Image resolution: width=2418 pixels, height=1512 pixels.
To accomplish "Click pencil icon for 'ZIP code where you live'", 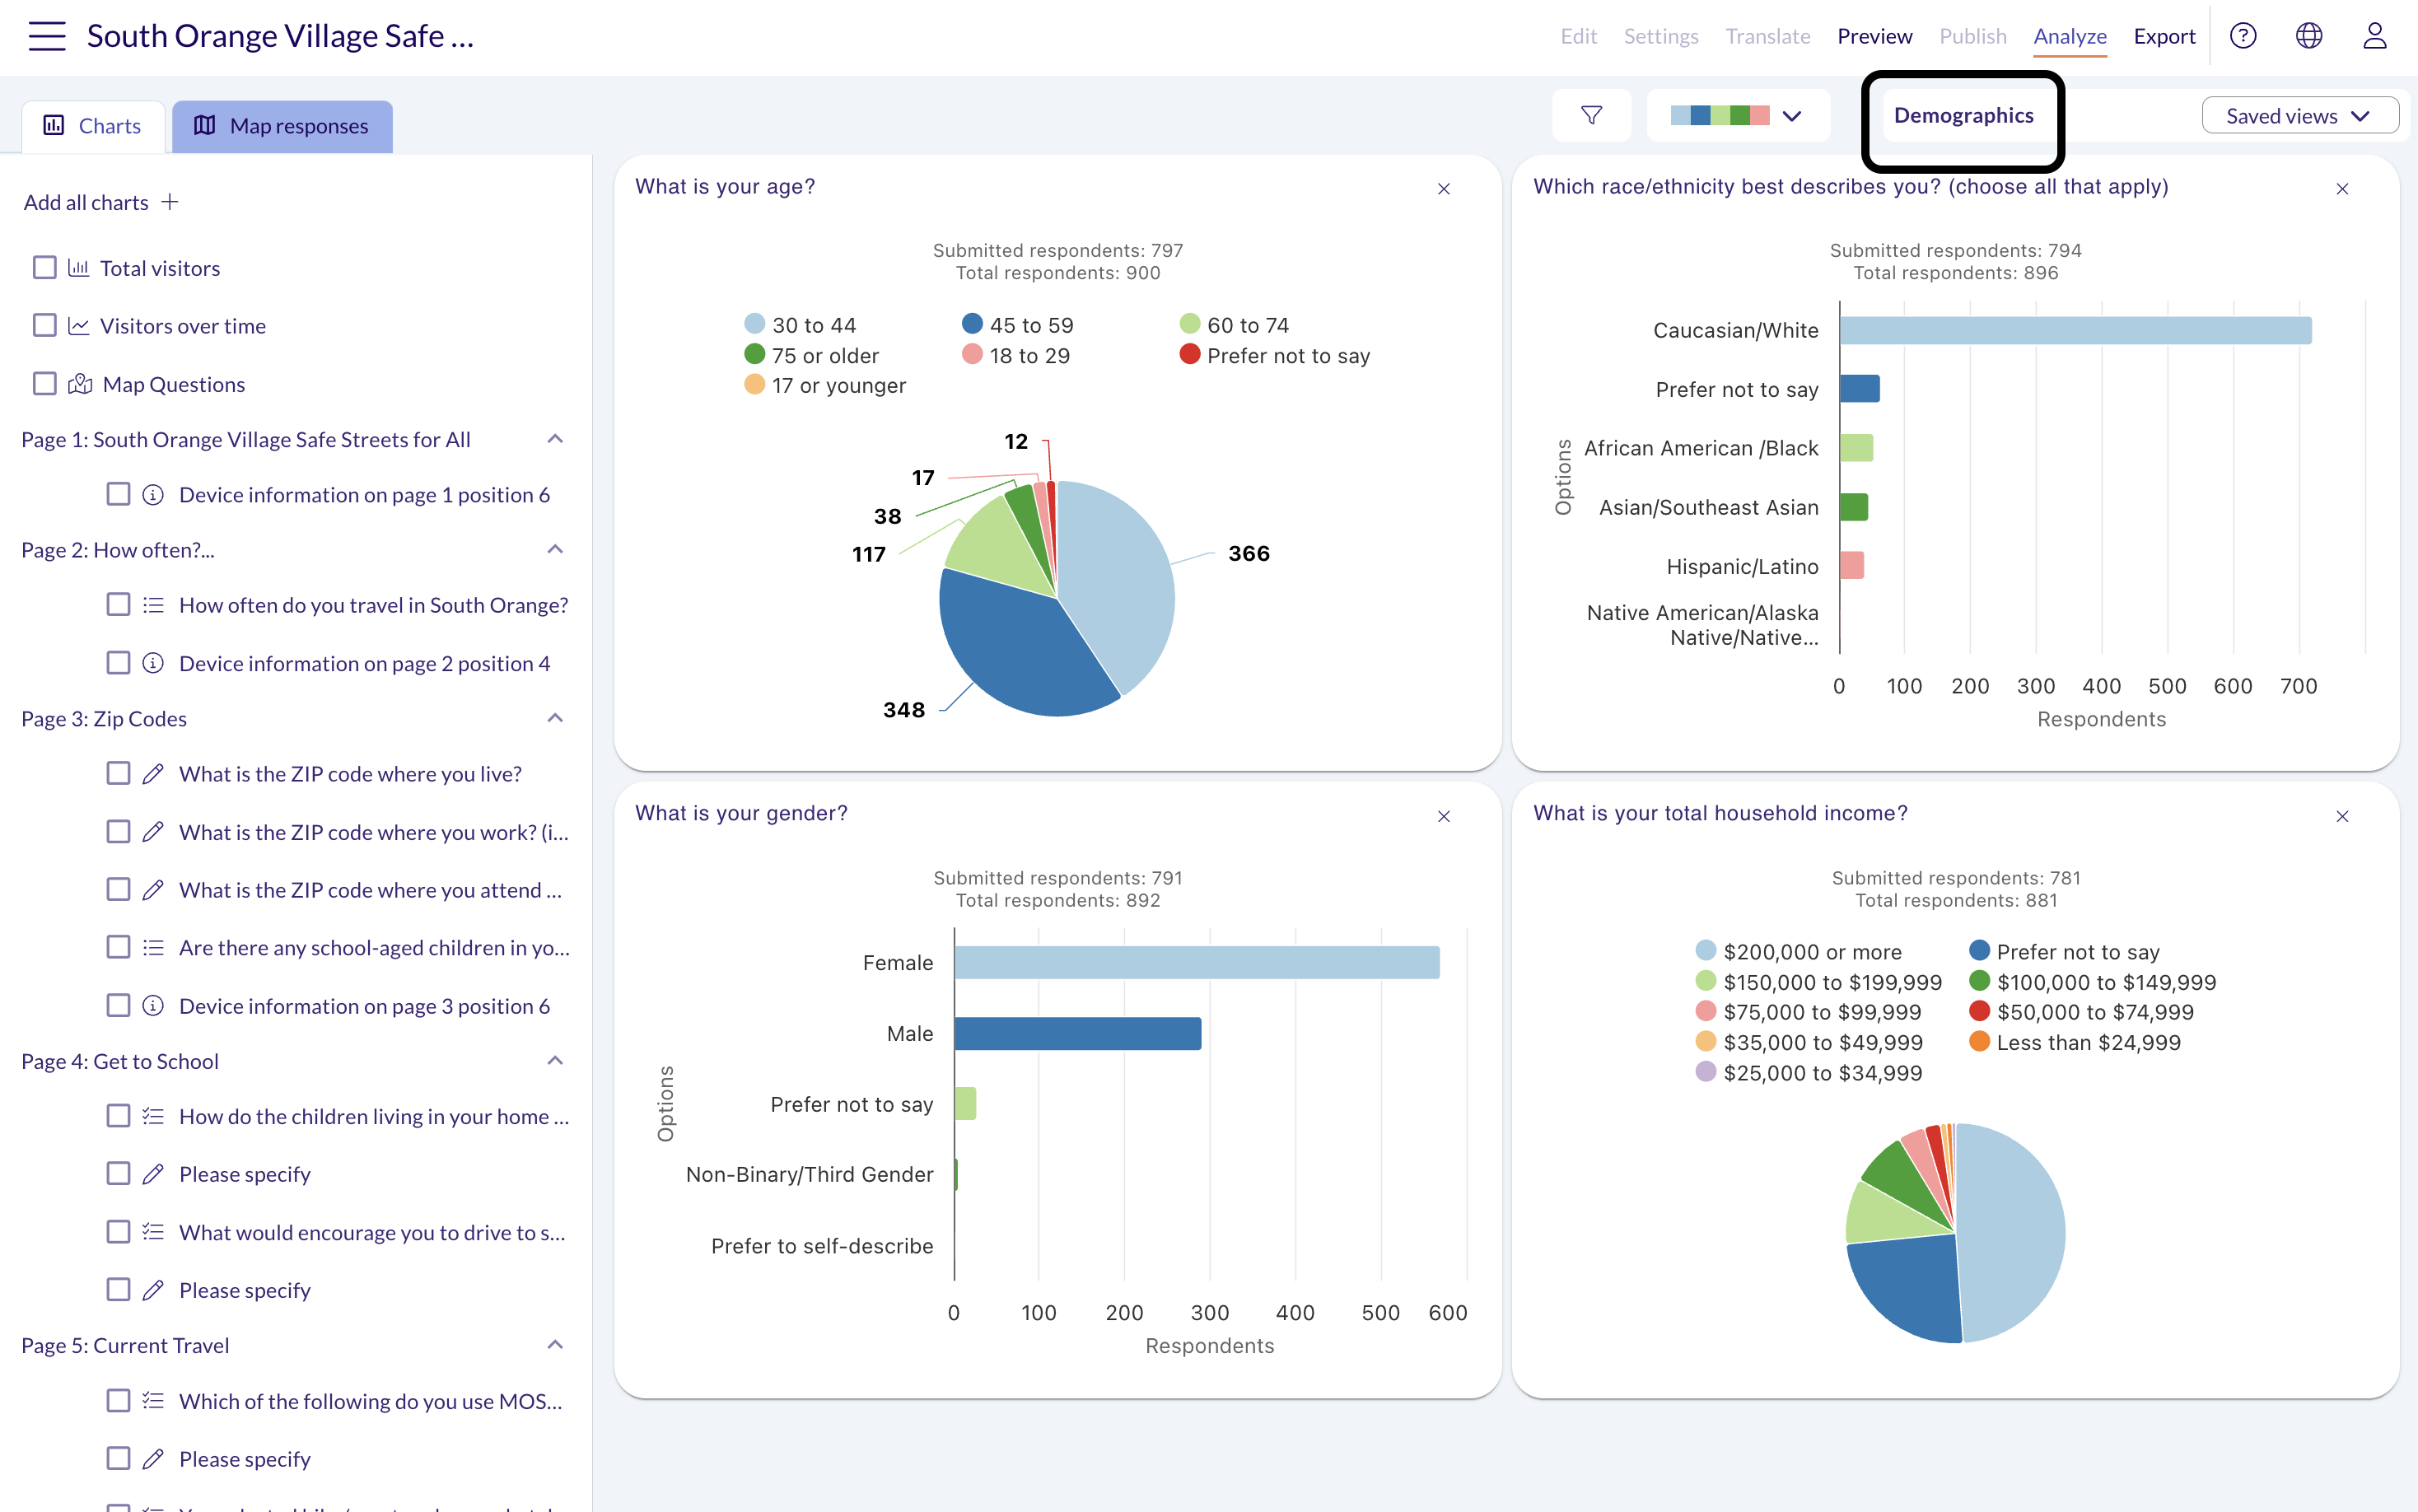I will 153,774.
